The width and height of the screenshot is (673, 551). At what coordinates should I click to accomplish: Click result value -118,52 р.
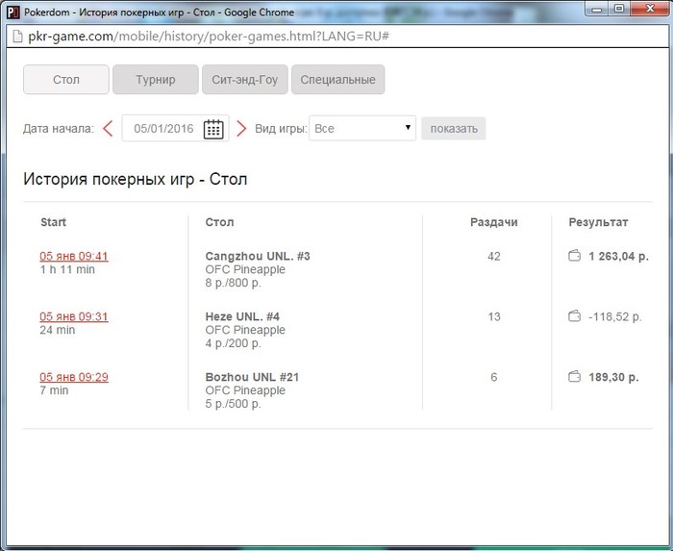[x=615, y=316]
